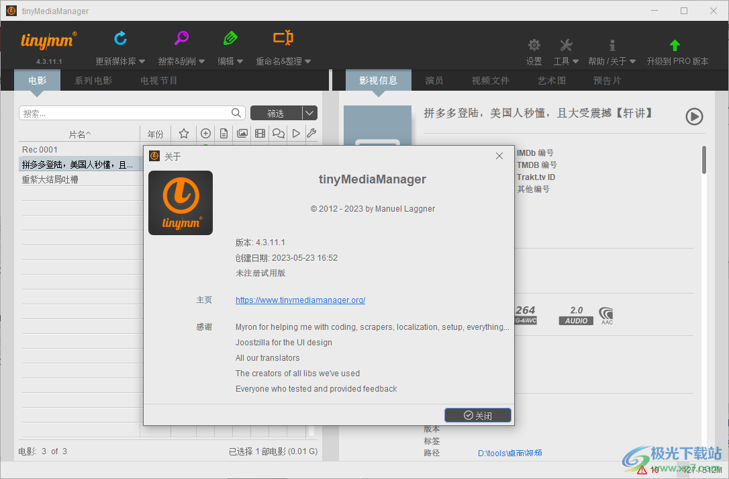
Task: Play the movie with the round play button
Action: (694, 116)
